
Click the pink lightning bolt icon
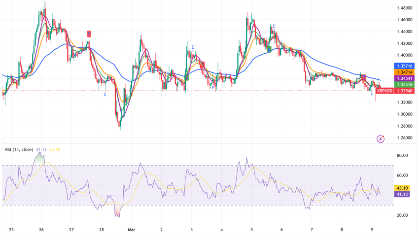click(380, 139)
